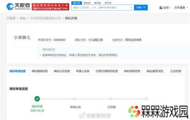Select the 查关系 search tab
The height and width of the screenshot is (120, 190).
[108, 3]
